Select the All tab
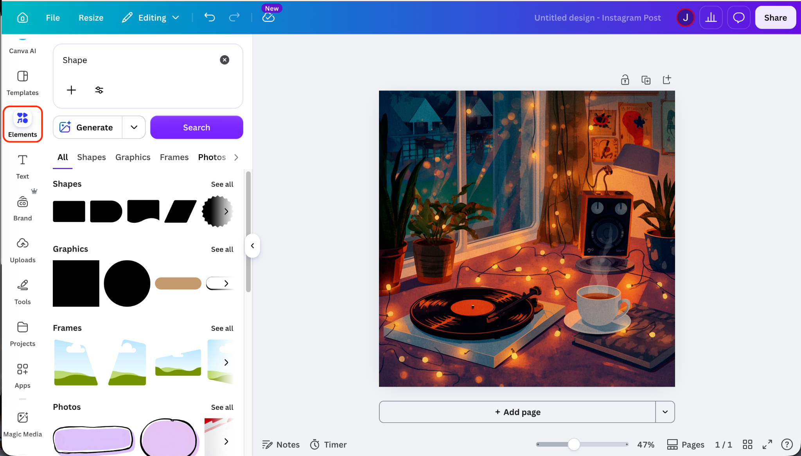 pos(63,157)
